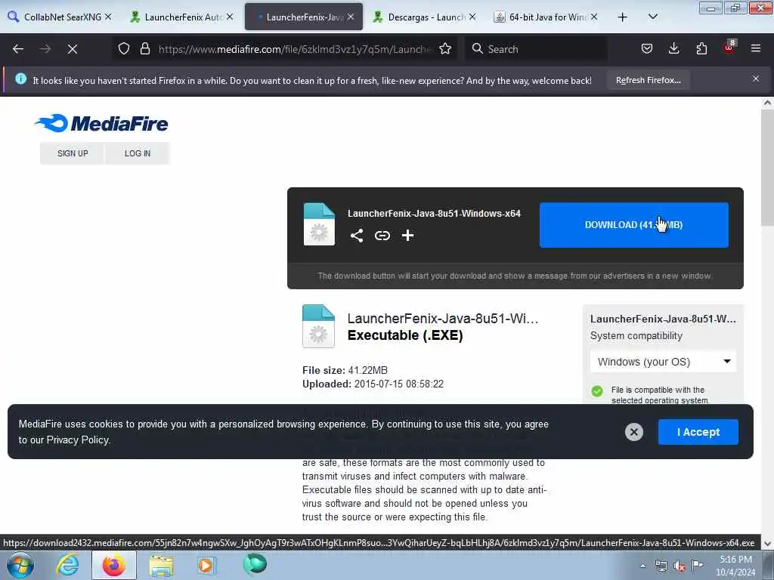Viewport: 774px width, 580px height.
Task: Open the extensions puzzle icon
Action: (x=701, y=48)
